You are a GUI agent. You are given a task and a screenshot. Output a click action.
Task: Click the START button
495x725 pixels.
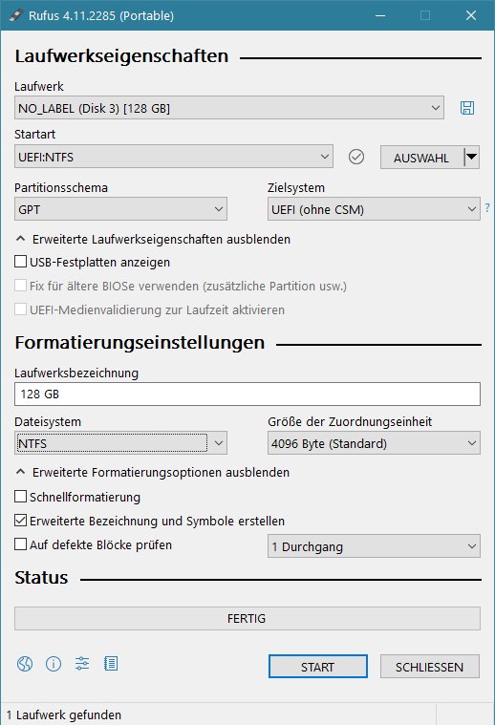[x=318, y=667]
